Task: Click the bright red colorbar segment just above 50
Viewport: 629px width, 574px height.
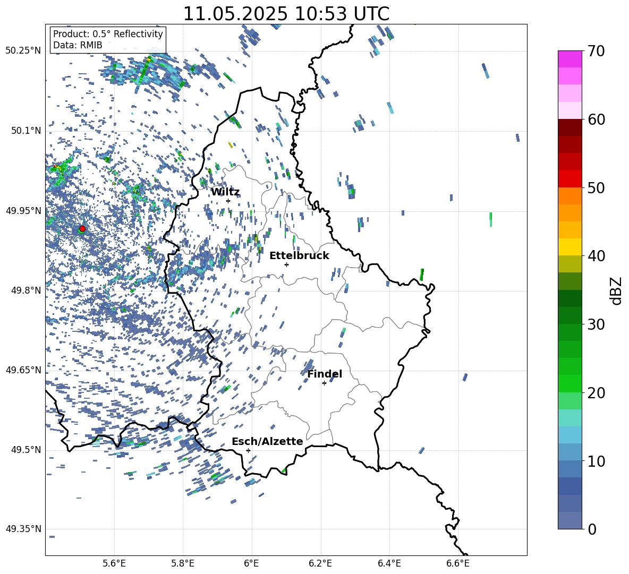Action: (569, 179)
